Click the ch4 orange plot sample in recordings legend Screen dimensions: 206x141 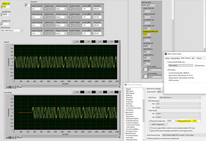(x=117, y=92)
